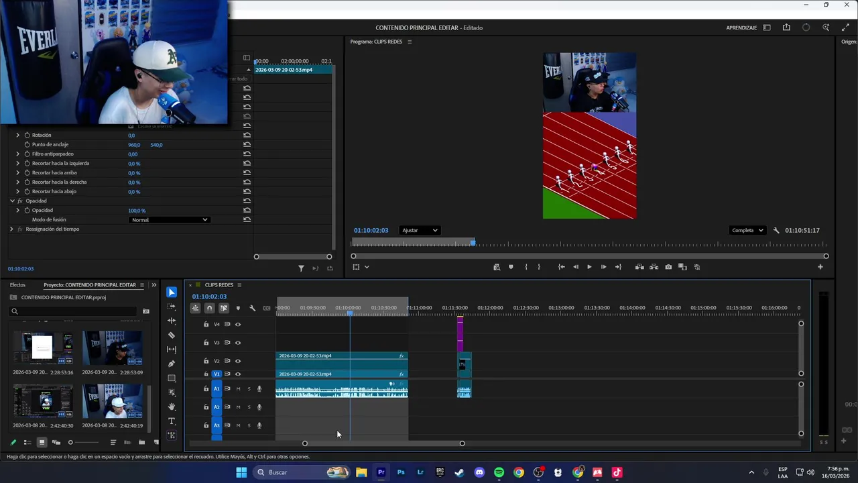This screenshot has height=483, width=858.
Task: Play the sequence in Program monitor
Action: 589,267
